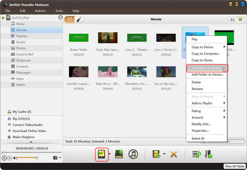Click the Copy to Device toolbar icon

[101, 154]
